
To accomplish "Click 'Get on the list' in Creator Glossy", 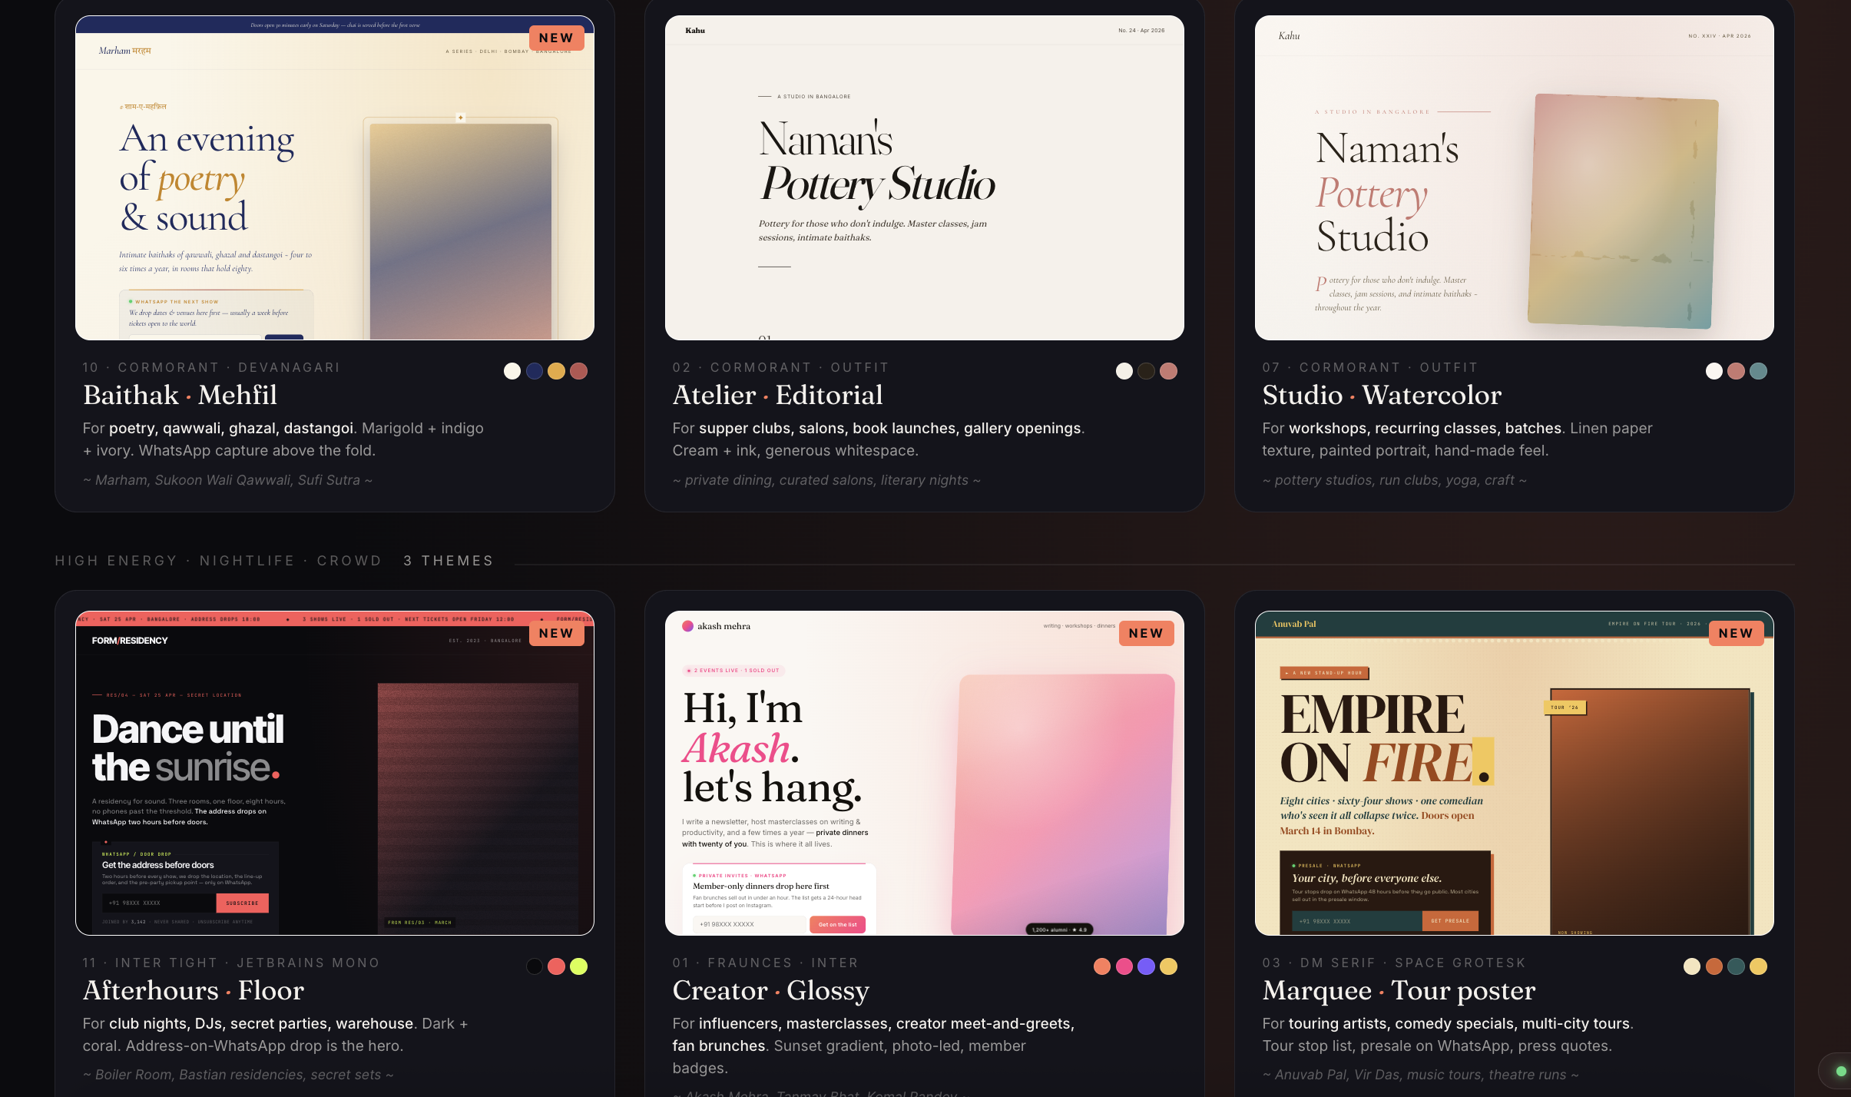I will 837,924.
